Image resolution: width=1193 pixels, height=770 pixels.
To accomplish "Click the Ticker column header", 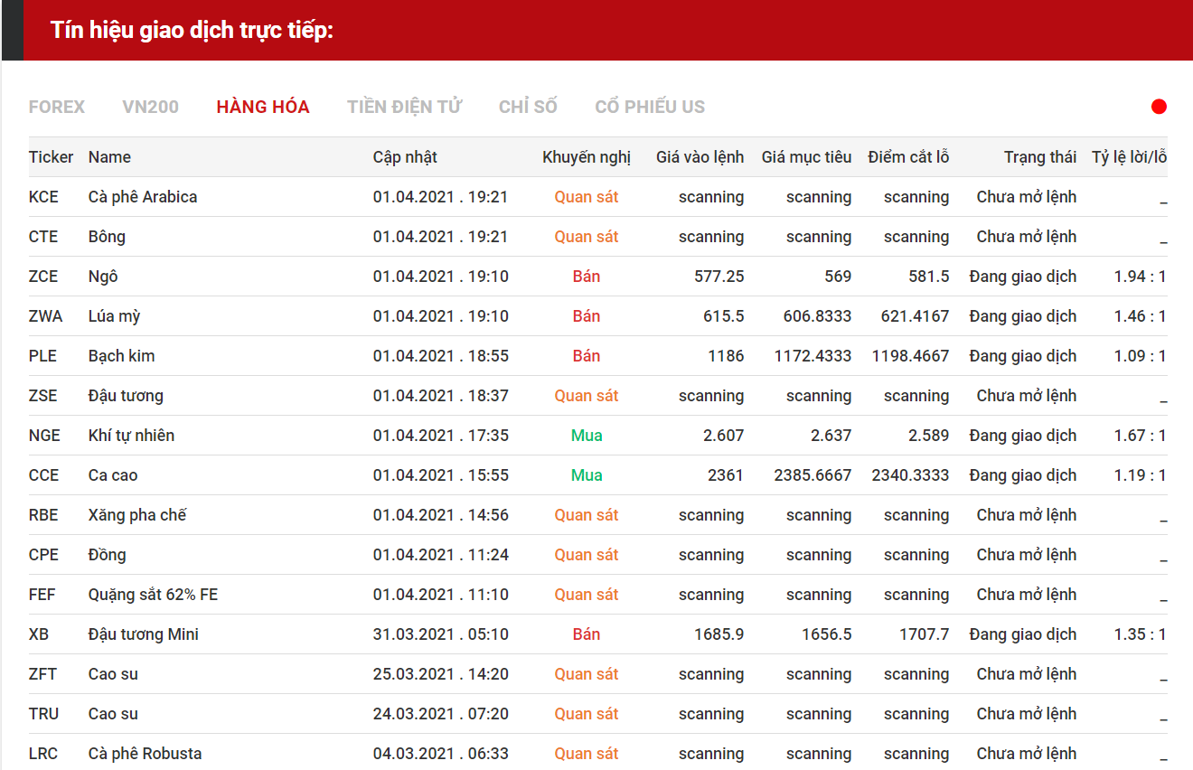I will (51, 157).
